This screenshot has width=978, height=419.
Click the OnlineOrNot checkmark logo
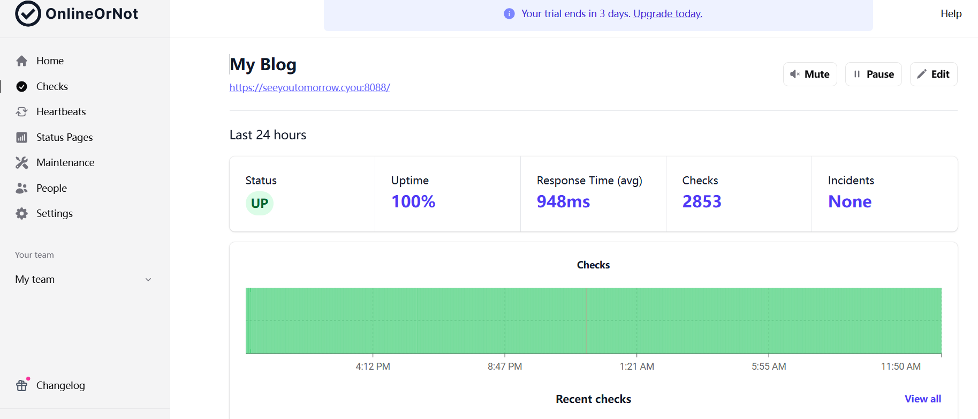(x=28, y=13)
